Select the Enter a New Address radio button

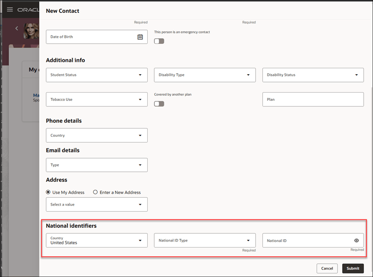click(95, 192)
